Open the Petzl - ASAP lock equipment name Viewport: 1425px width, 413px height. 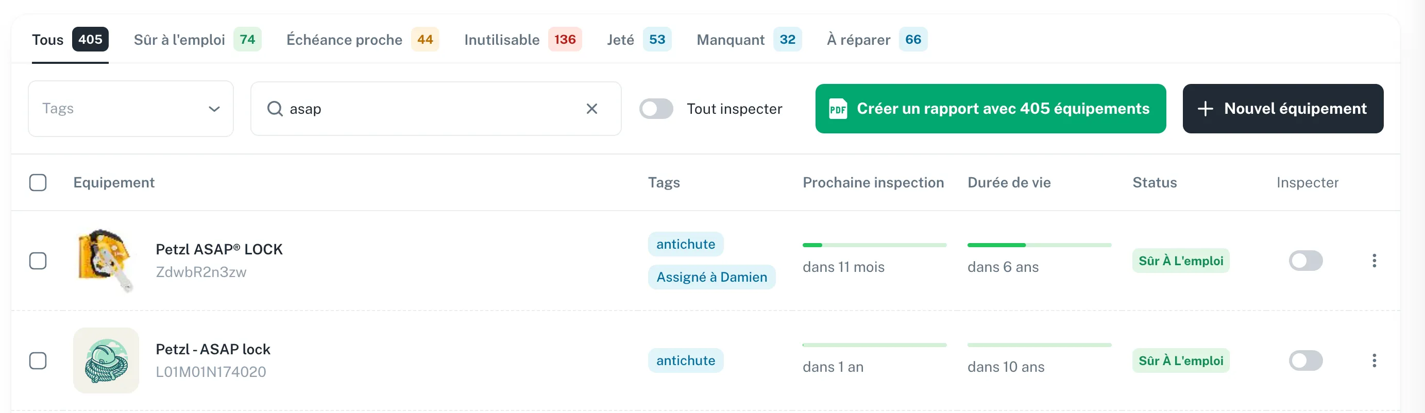tap(213, 350)
